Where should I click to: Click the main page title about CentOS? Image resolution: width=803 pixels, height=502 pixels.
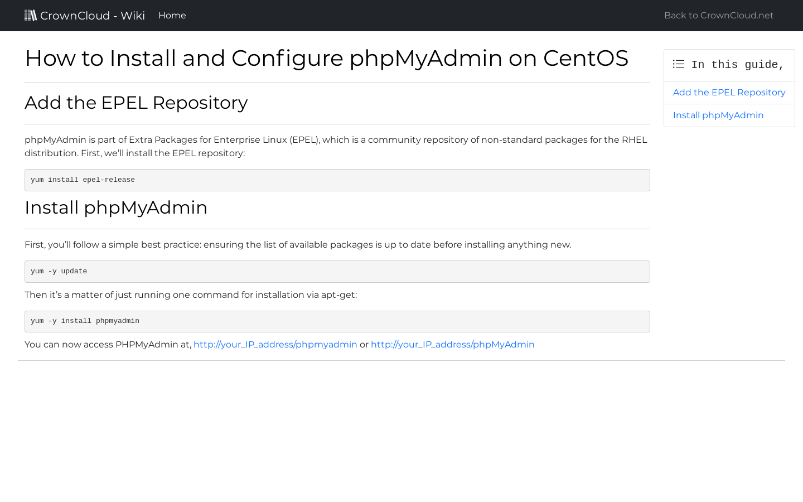pyautogui.click(x=327, y=58)
